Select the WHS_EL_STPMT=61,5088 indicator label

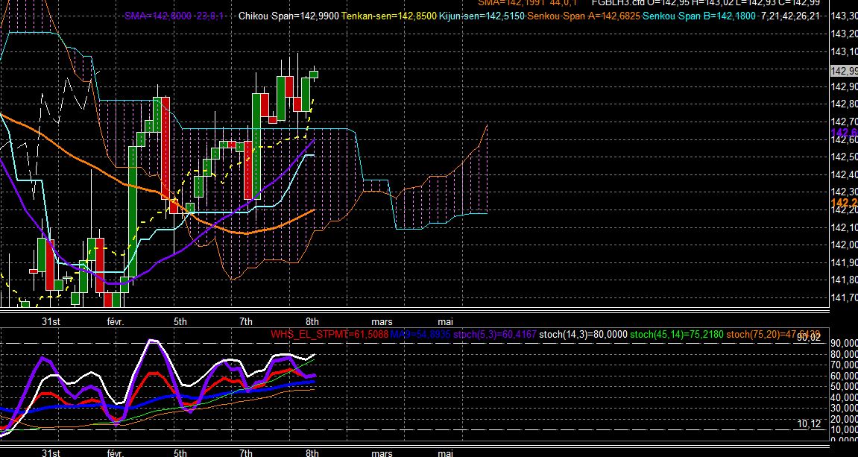point(329,333)
